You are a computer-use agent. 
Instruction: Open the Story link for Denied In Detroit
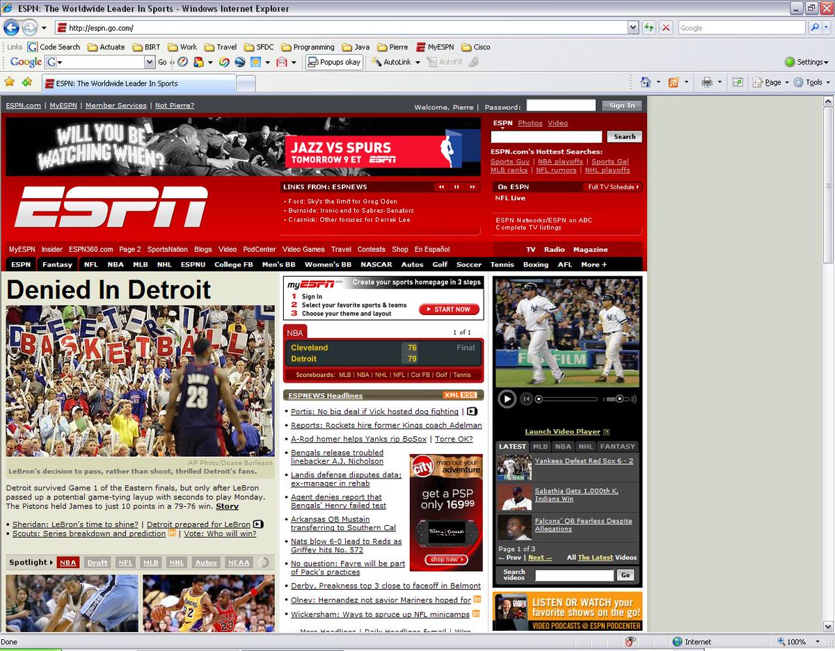[x=227, y=506]
